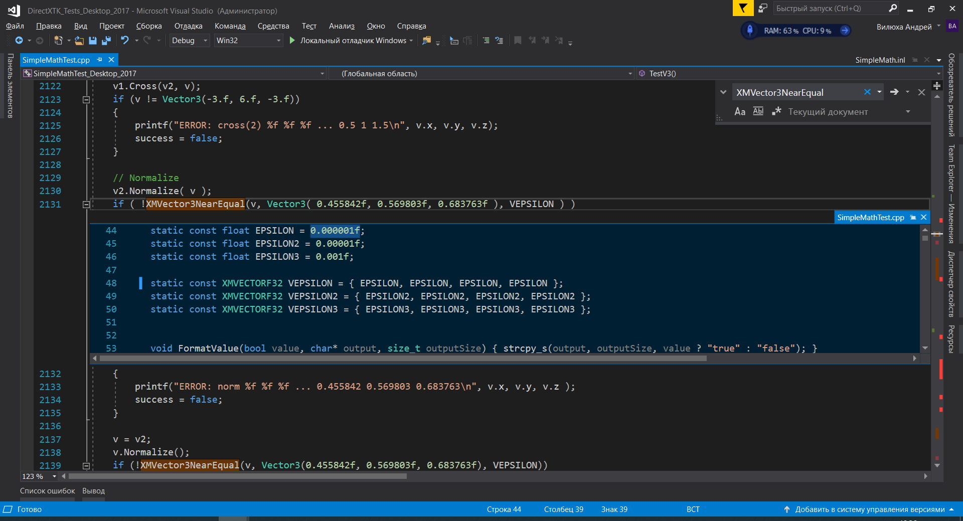Image resolution: width=963 pixels, height=521 pixels.
Task: Open the Отладка menu
Action: coord(188,26)
